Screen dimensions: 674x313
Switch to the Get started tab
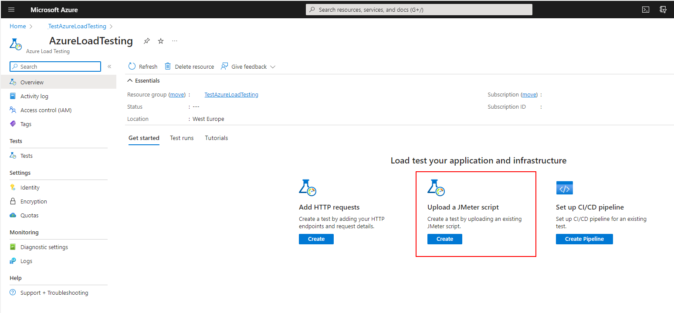click(x=144, y=138)
